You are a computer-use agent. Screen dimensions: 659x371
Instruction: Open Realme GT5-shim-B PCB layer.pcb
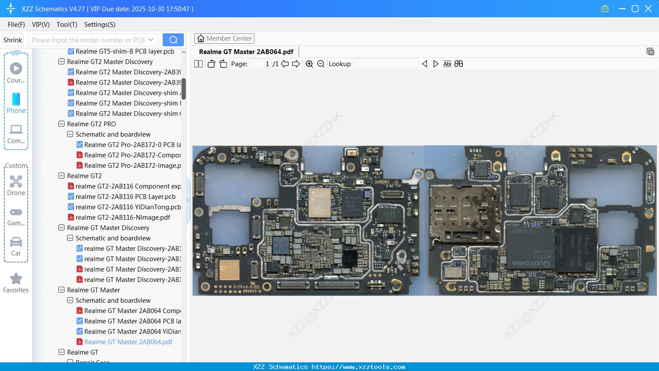pyautogui.click(x=125, y=51)
